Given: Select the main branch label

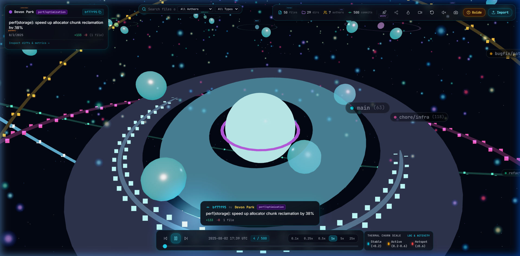Looking at the screenshot, I should [x=367, y=108].
